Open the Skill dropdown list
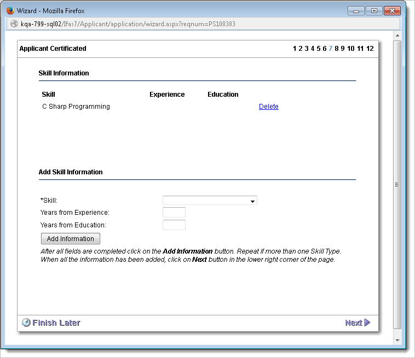This screenshot has height=358, width=415. click(x=210, y=201)
